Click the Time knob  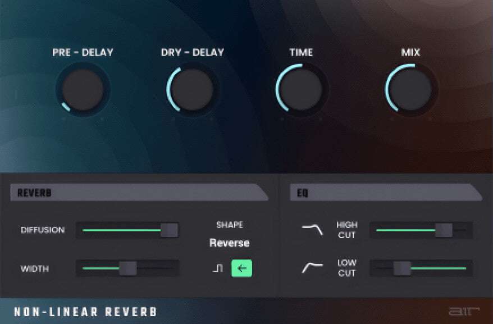coord(302,89)
